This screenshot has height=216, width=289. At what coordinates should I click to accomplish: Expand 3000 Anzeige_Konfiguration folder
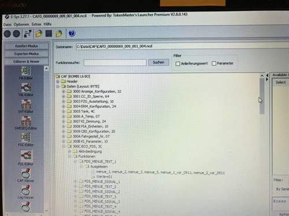pyautogui.click(x=64, y=92)
